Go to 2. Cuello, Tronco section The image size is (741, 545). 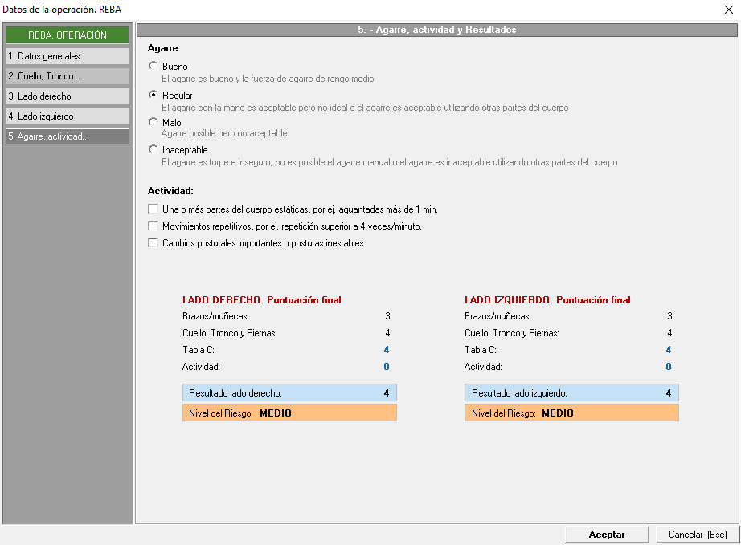coord(67,76)
